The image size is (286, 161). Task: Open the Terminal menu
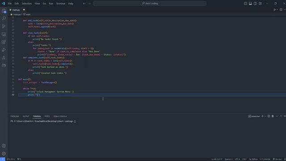pyautogui.click(x=61, y=4)
